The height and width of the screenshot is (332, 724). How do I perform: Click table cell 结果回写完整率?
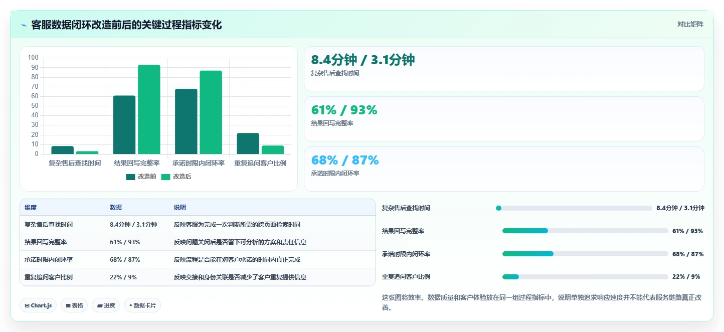coord(46,242)
